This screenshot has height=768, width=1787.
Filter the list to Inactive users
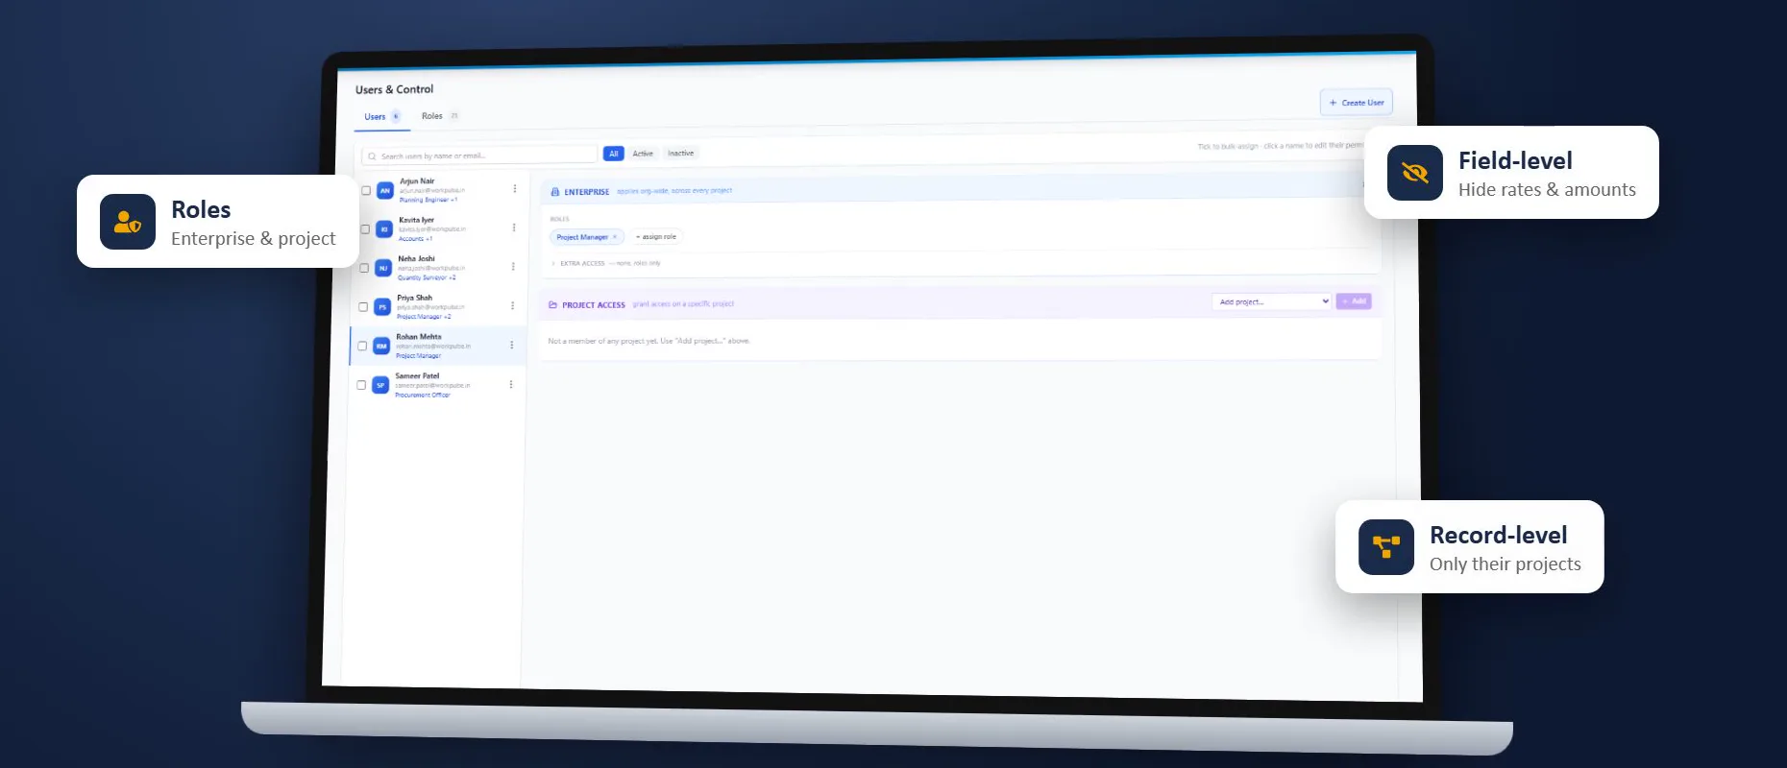click(681, 153)
